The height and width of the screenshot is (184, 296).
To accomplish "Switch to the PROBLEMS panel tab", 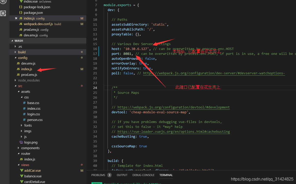I will coord(98,175).
